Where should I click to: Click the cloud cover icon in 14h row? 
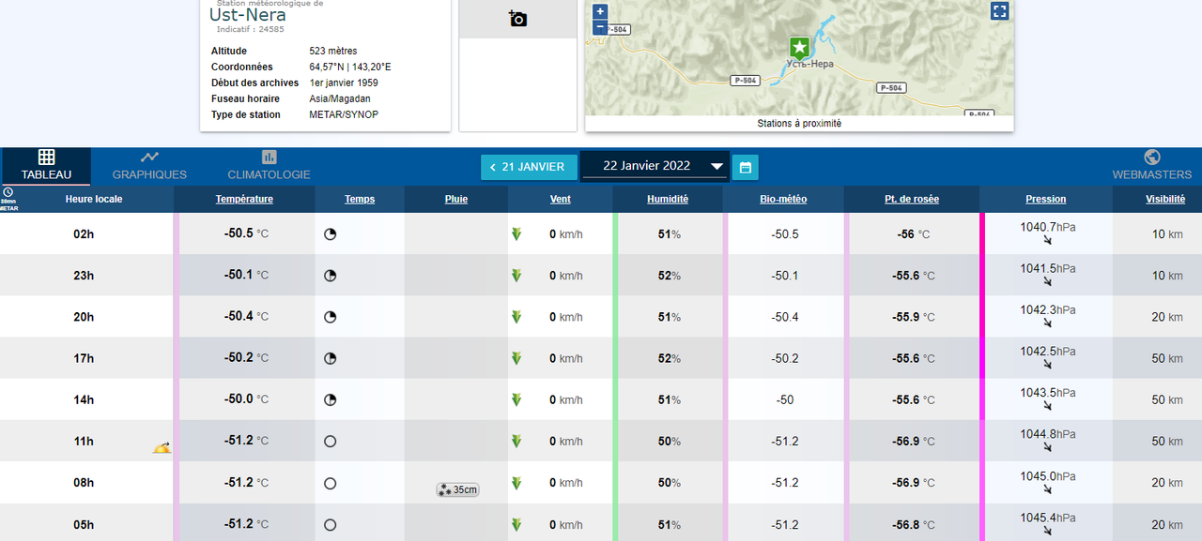(x=330, y=399)
